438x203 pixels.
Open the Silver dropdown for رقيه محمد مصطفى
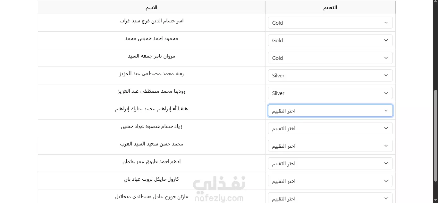[x=330, y=75]
